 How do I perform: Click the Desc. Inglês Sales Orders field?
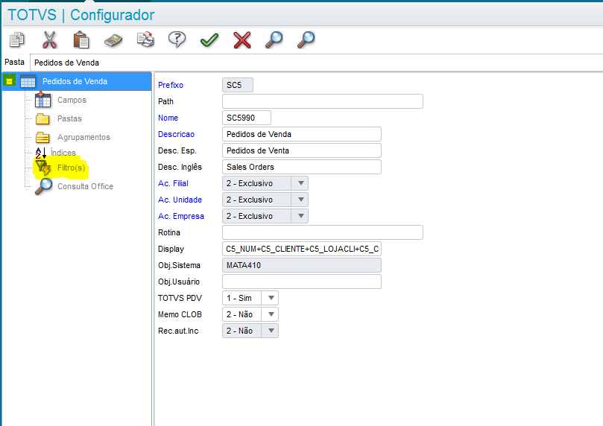click(x=302, y=167)
